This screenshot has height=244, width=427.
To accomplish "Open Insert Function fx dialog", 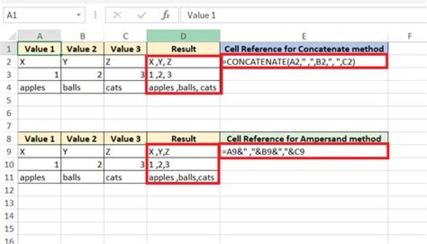I will (x=165, y=15).
